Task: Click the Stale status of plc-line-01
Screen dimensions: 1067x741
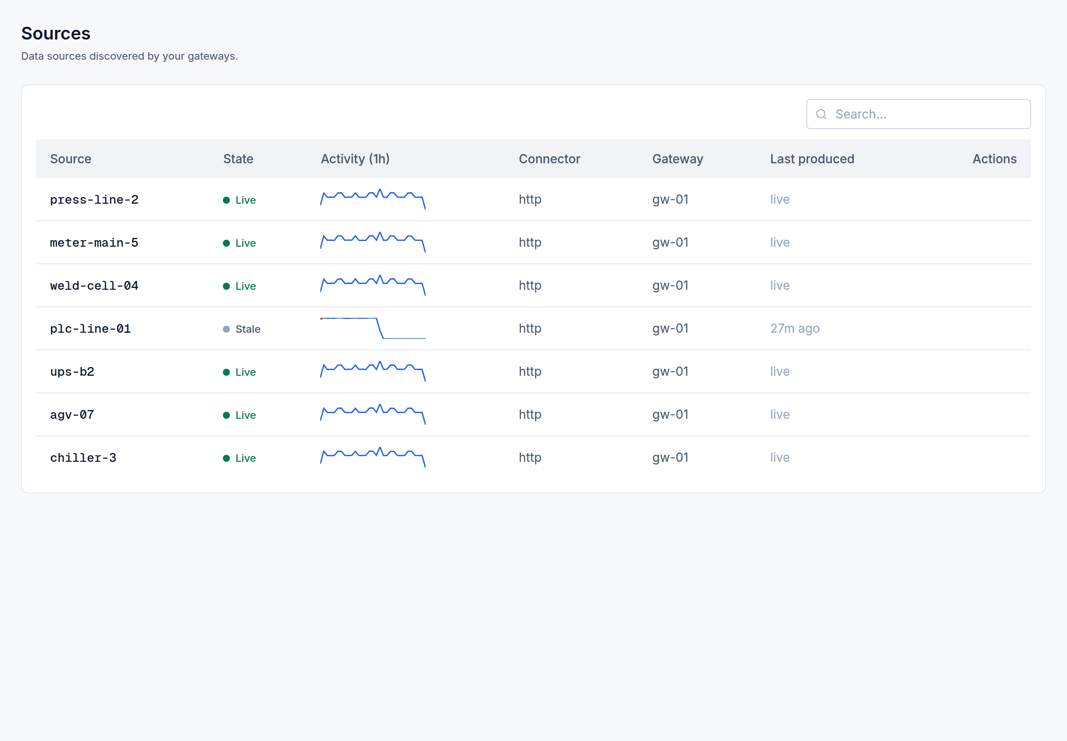Action: (x=242, y=329)
